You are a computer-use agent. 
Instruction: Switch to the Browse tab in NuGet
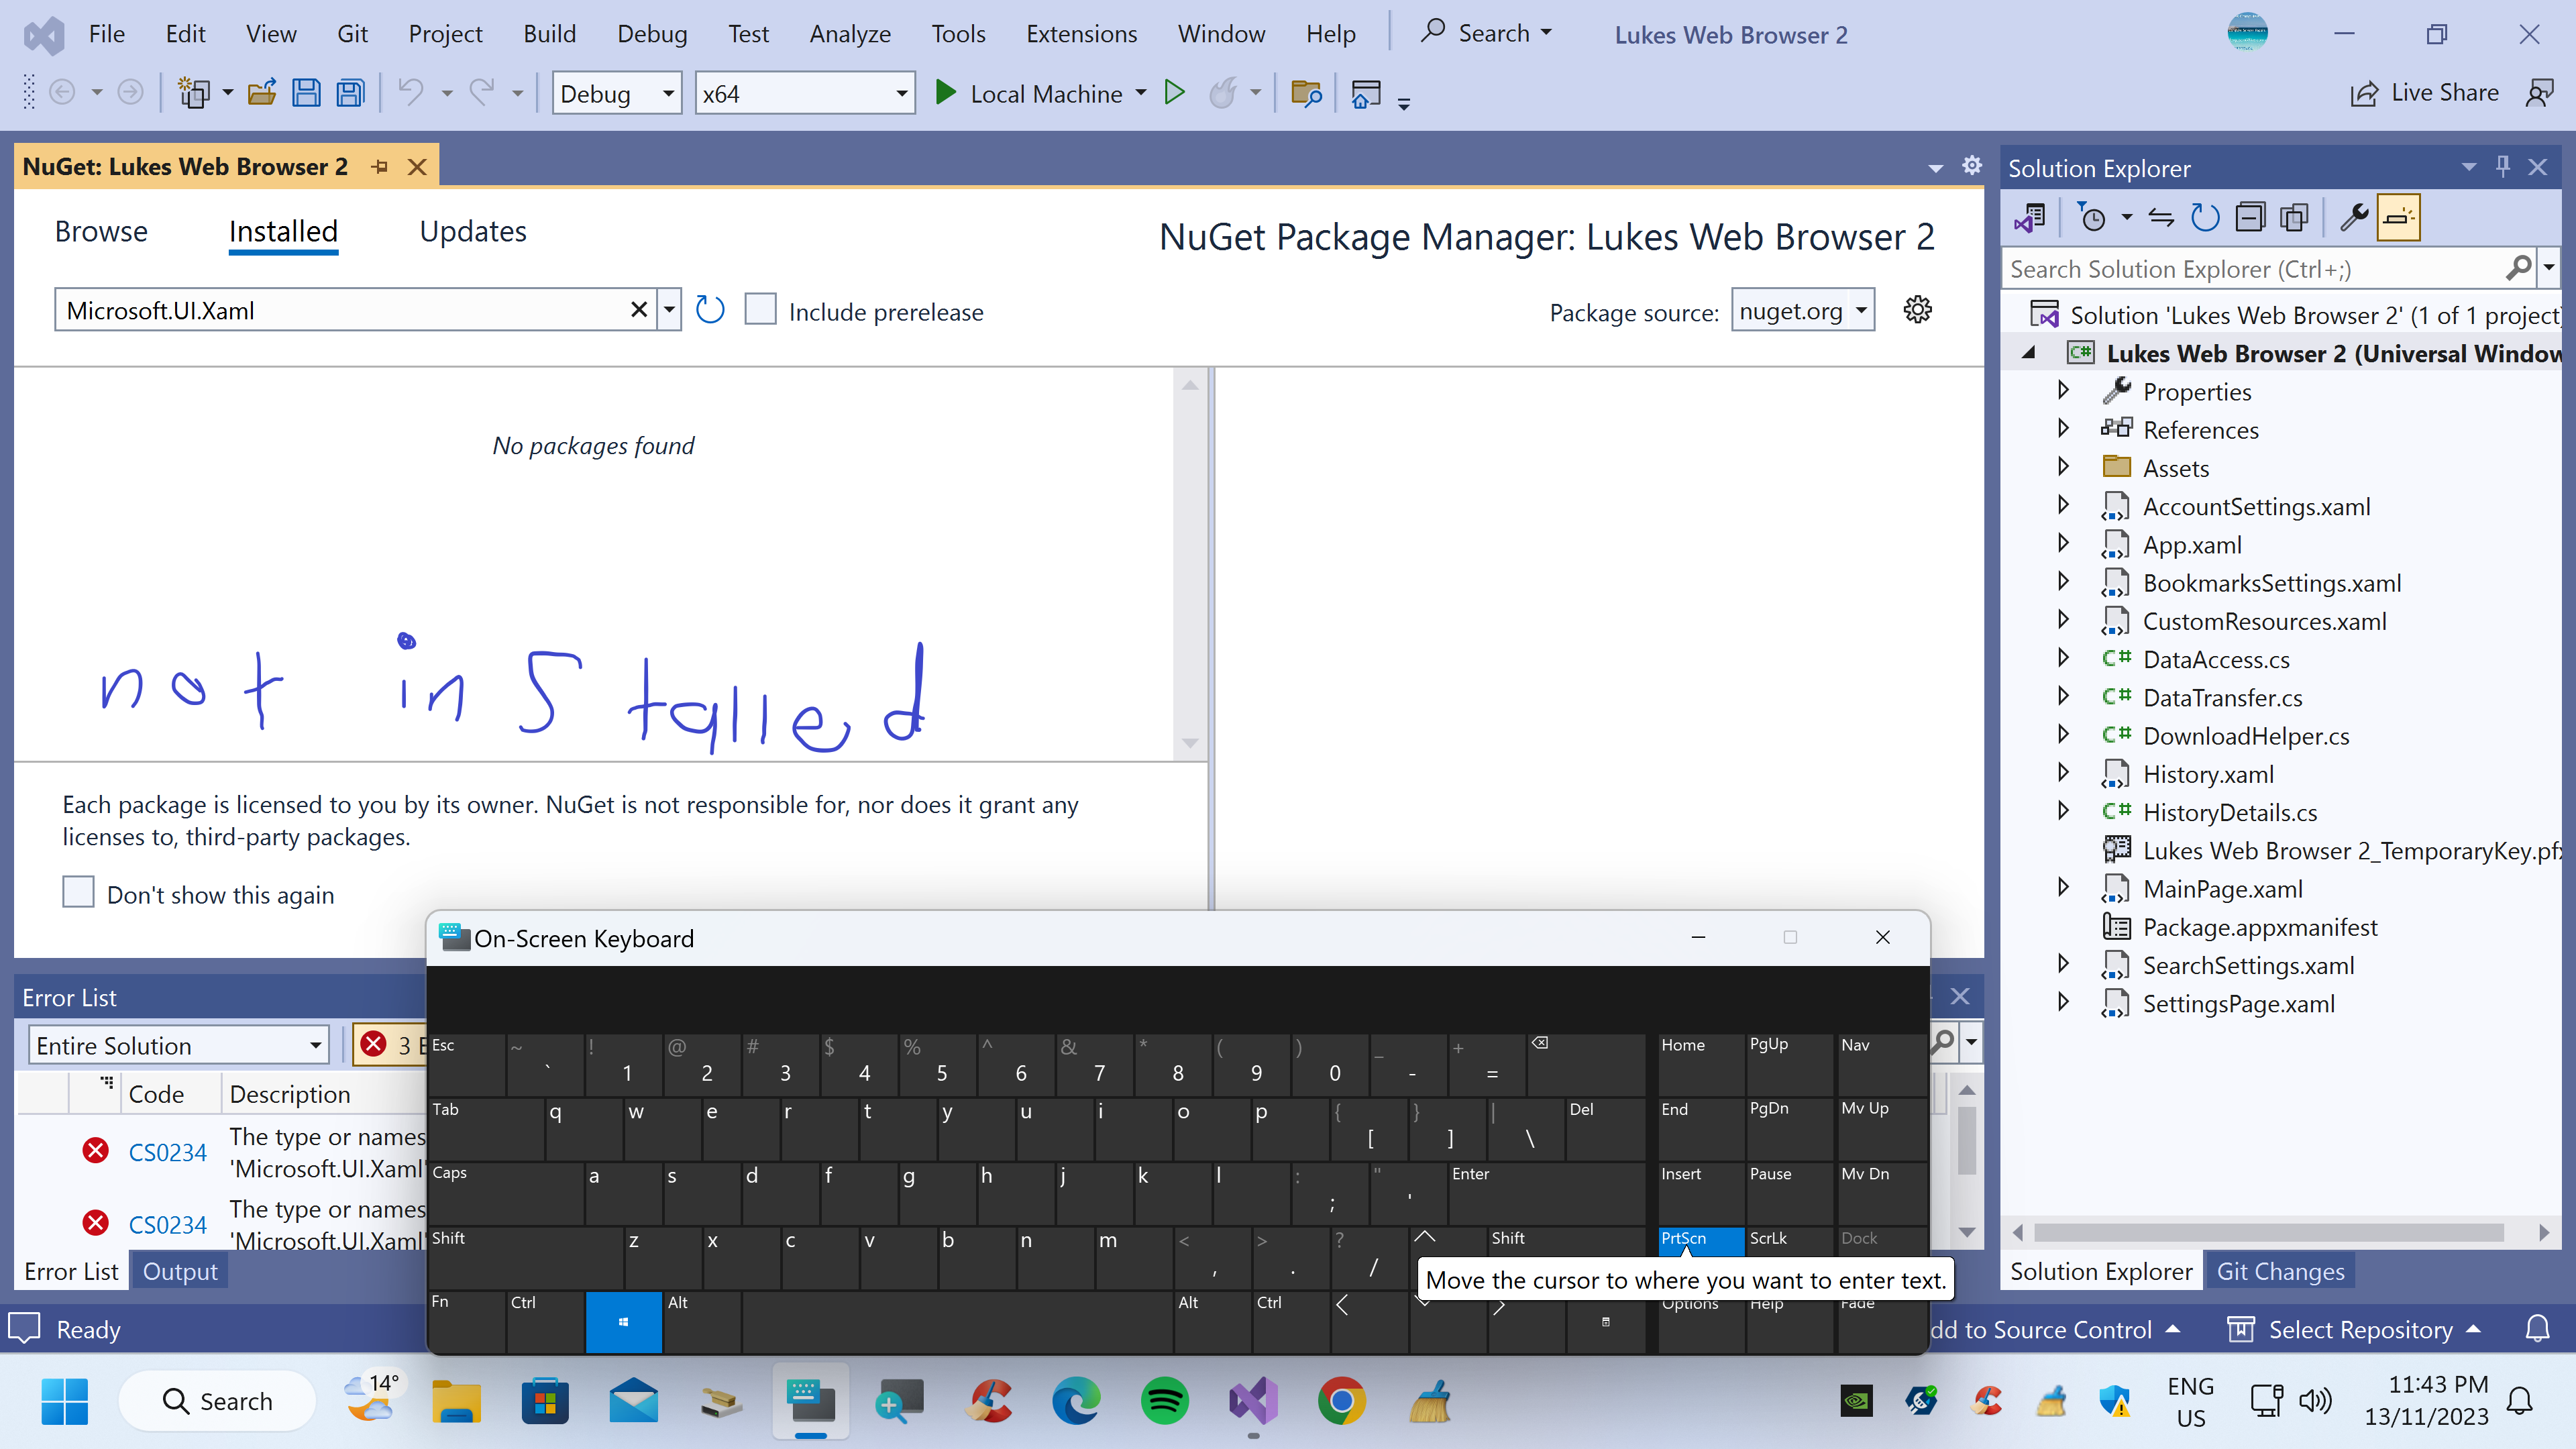(x=101, y=231)
